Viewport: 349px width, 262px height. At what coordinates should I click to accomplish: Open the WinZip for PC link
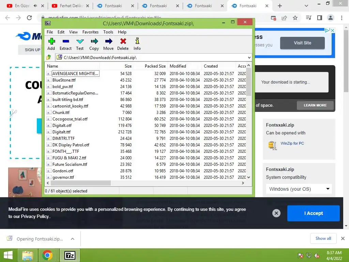(292, 143)
